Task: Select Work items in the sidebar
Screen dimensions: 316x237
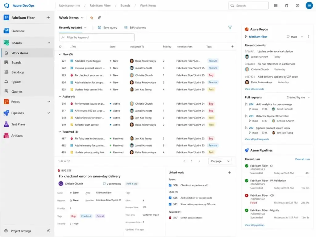Action: pyautogui.click(x=27, y=53)
